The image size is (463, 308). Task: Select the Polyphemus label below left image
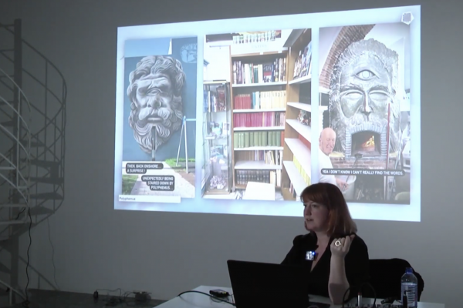coord(128,198)
